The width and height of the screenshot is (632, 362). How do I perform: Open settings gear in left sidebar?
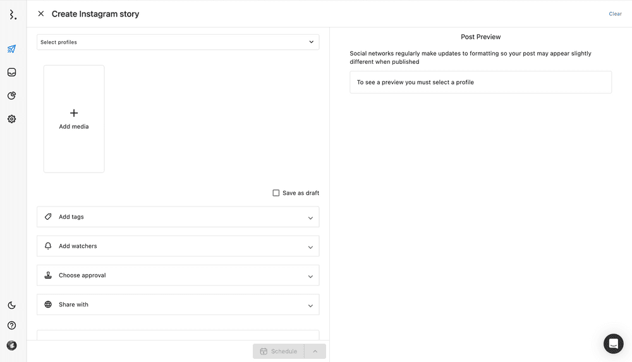click(11, 119)
